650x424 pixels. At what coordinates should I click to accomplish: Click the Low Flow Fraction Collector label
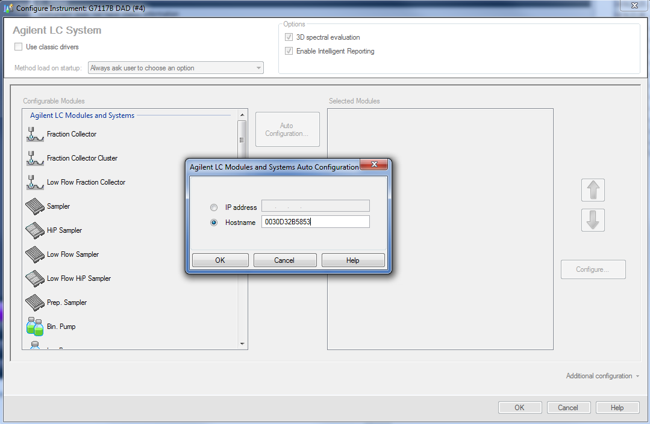click(86, 182)
